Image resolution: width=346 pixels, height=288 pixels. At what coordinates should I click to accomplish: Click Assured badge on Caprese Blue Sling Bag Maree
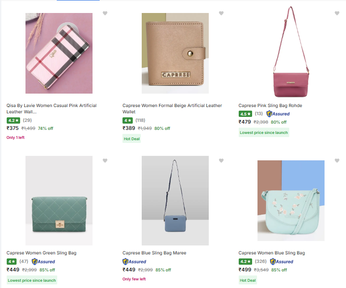pyautogui.click(x=135, y=262)
